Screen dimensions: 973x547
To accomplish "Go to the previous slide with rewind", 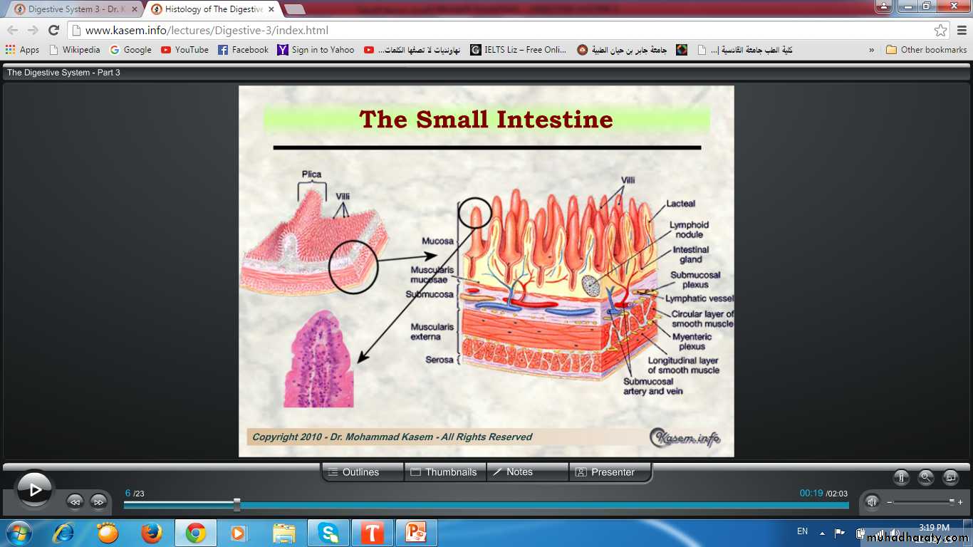I will [x=75, y=501].
